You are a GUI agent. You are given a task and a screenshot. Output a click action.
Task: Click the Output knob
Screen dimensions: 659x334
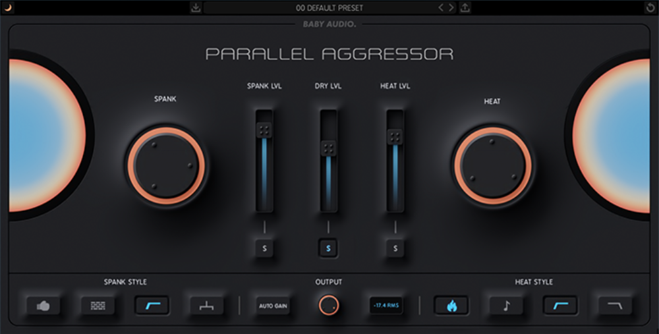[328, 305]
